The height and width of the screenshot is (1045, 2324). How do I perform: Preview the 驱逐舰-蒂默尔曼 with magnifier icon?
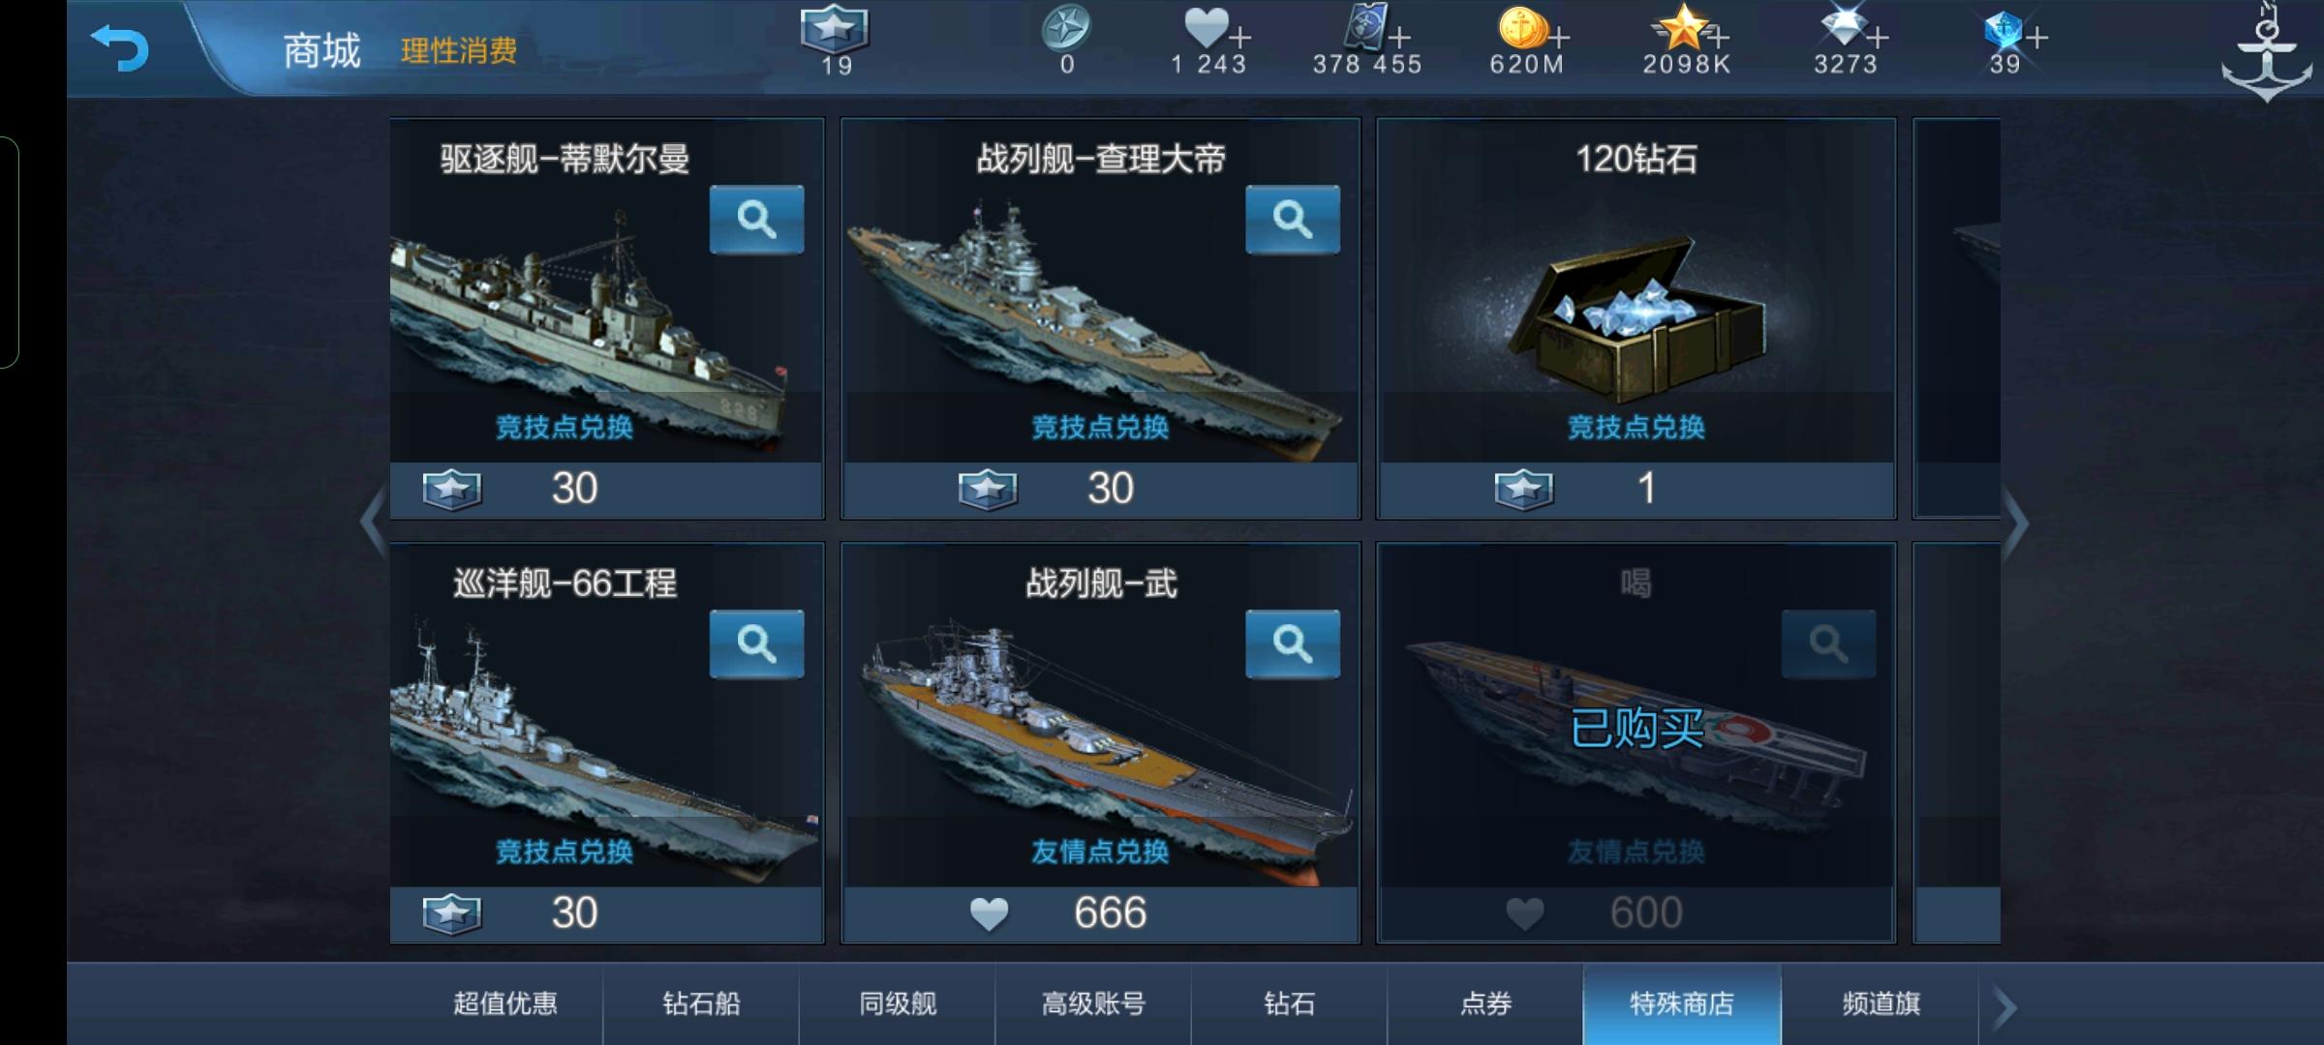pos(756,220)
